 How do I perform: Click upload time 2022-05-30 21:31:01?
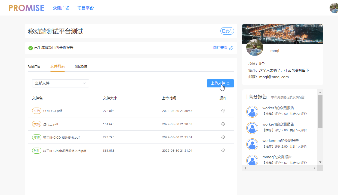177,137
